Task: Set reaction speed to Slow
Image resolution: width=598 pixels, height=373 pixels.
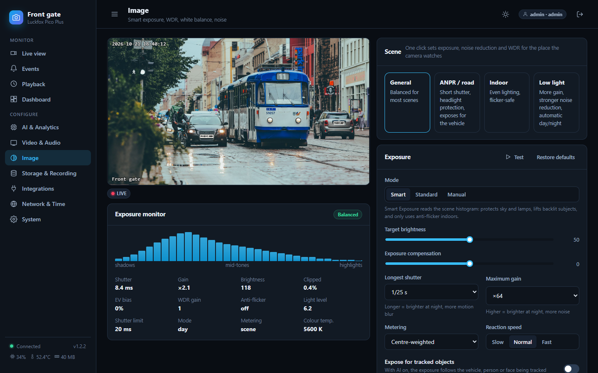Action: (x=498, y=342)
